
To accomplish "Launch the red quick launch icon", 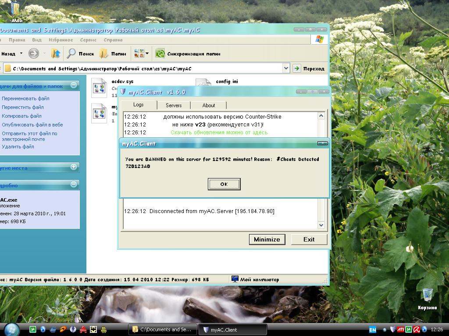I will pyautogui.click(x=83, y=329).
